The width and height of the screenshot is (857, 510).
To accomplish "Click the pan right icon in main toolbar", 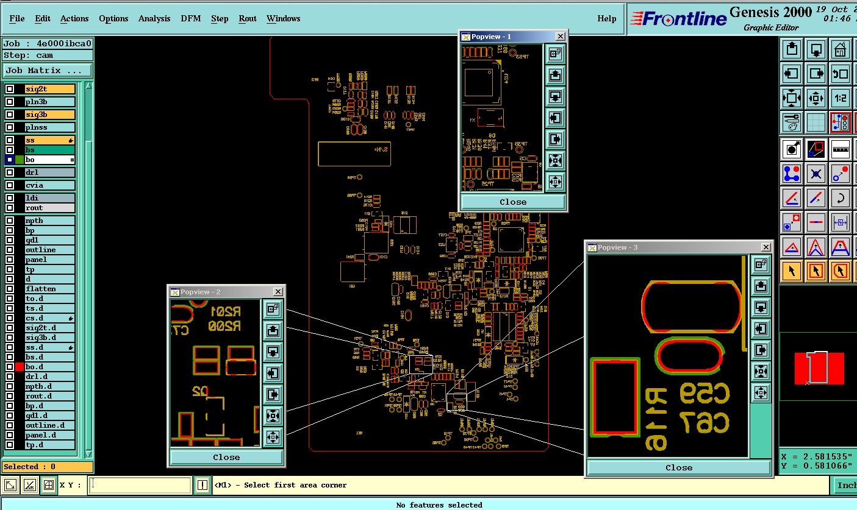I will (x=816, y=74).
